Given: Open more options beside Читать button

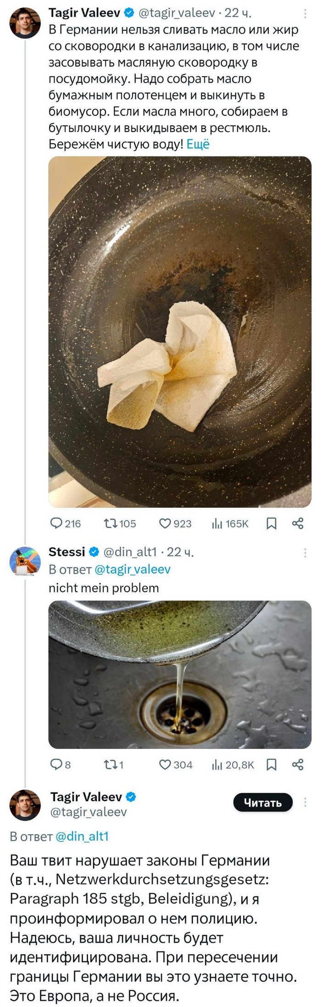Looking at the screenshot, I should click(305, 802).
